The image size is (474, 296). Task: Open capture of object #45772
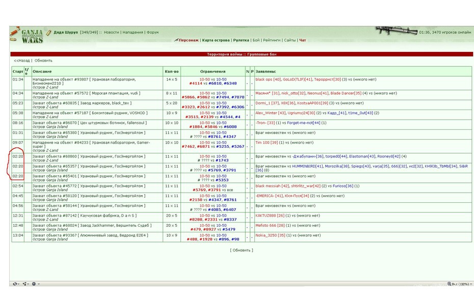(89, 186)
